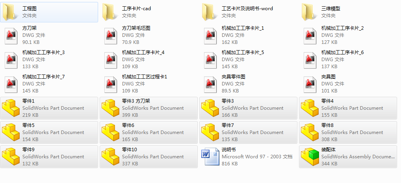The height and width of the screenshot is (183, 401).
Task: Click the file name text 零件7
Action: (x=228, y=125)
